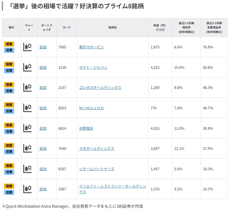The width and height of the screenshot is (230, 210).
Task: Click the ポートフォリオ column header
Action: pos(47,27)
